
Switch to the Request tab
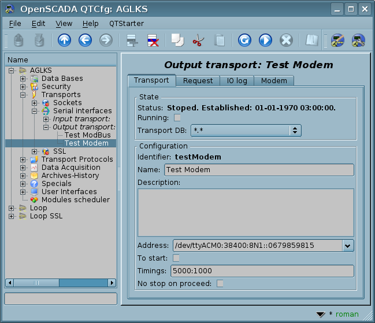[x=198, y=81]
